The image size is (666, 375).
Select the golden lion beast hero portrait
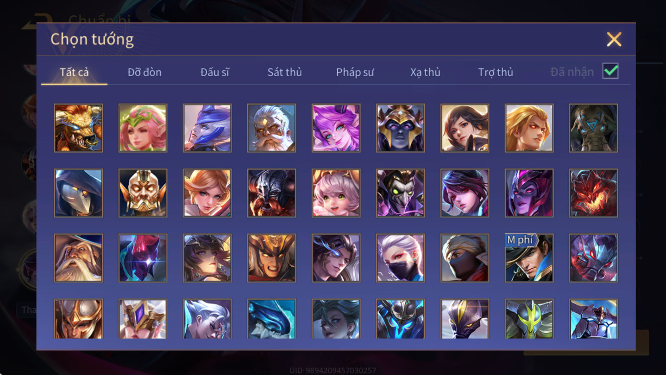78,128
